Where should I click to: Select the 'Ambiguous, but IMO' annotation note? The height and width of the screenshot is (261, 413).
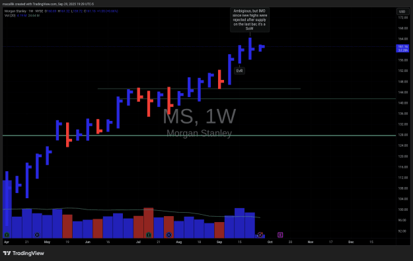point(250,20)
